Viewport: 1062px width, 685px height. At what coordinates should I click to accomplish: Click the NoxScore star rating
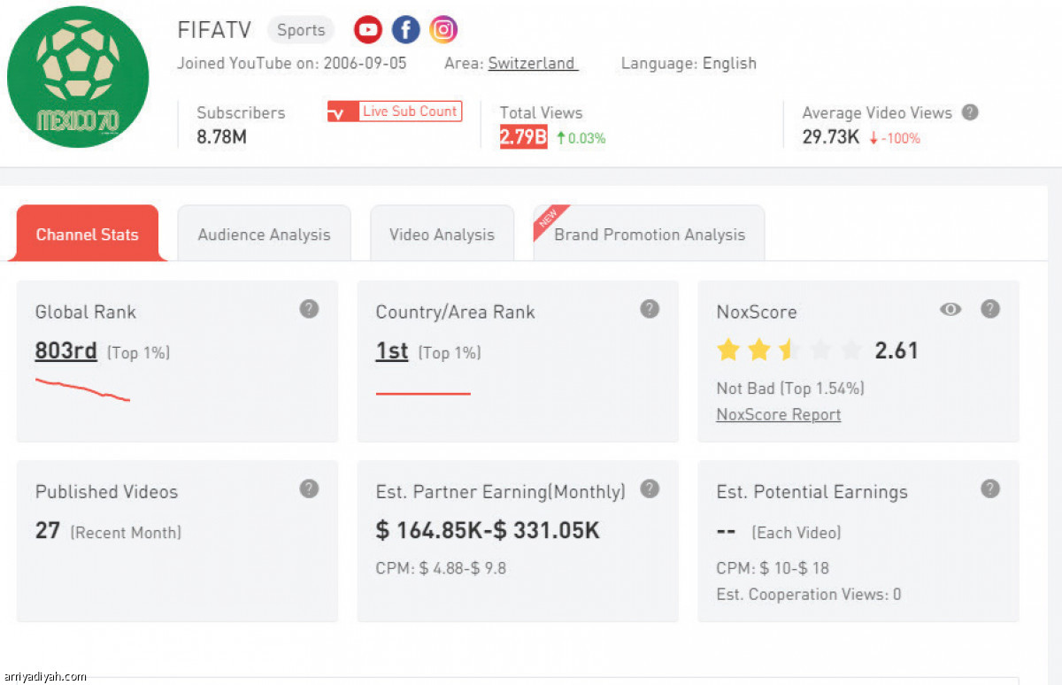pyautogui.click(x=789, y=350)
